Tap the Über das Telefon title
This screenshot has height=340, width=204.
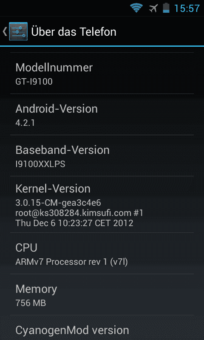[x=74, y=32]
